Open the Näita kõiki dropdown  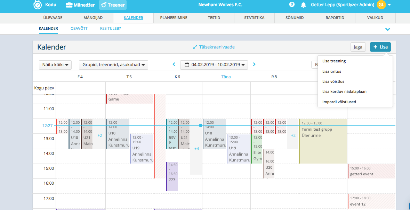(x=55, y=65)
